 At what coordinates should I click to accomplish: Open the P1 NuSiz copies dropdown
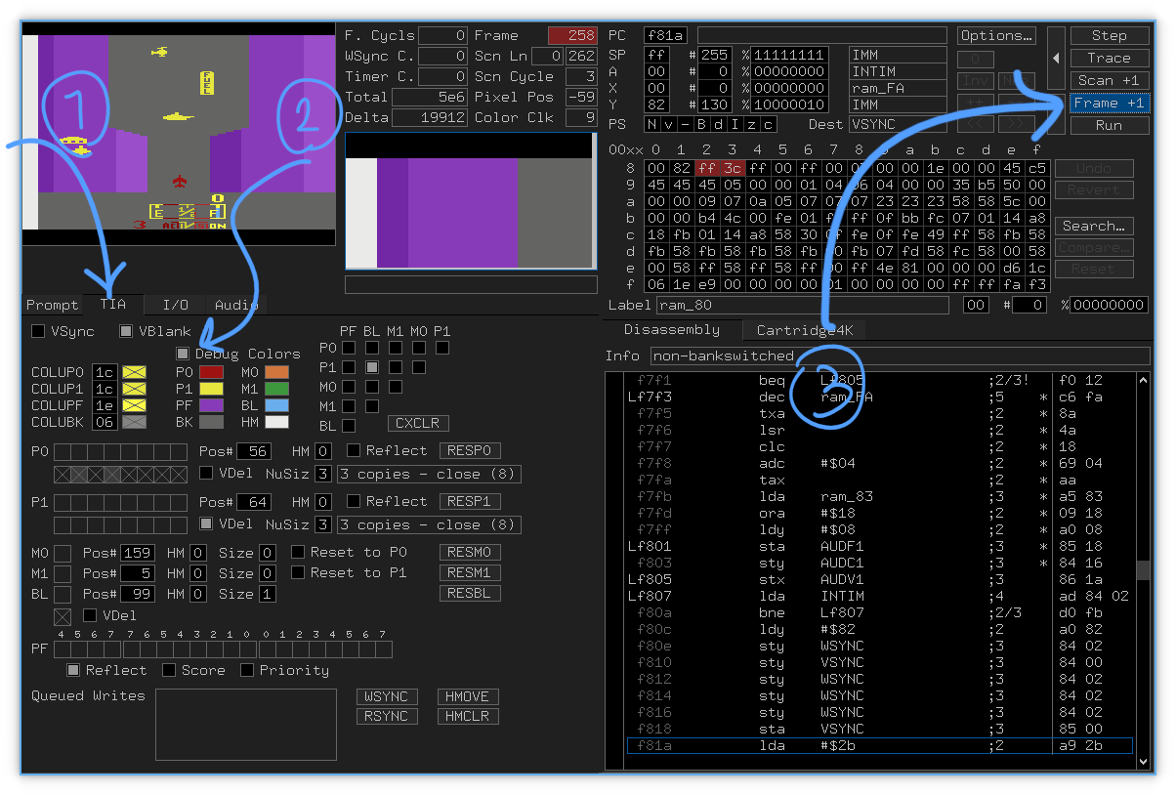tap(429, 524)
